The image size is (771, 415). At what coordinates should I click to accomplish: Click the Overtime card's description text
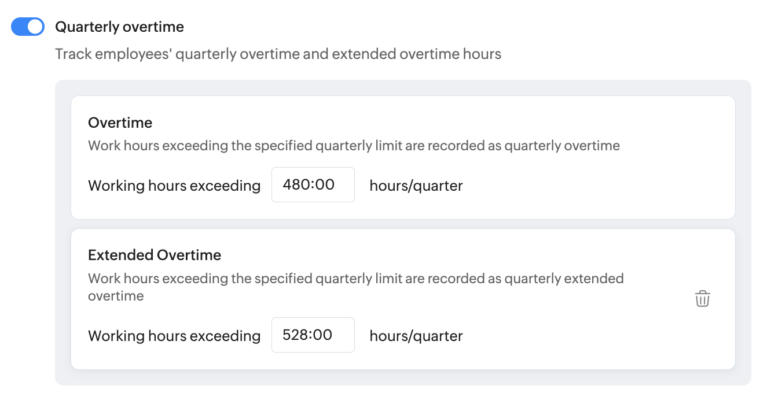coord(353,146)
